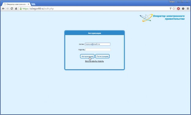Bookmark this page with the star icon

pos(174,9)
